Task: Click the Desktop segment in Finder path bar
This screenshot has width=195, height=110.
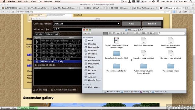Action: 145,92
